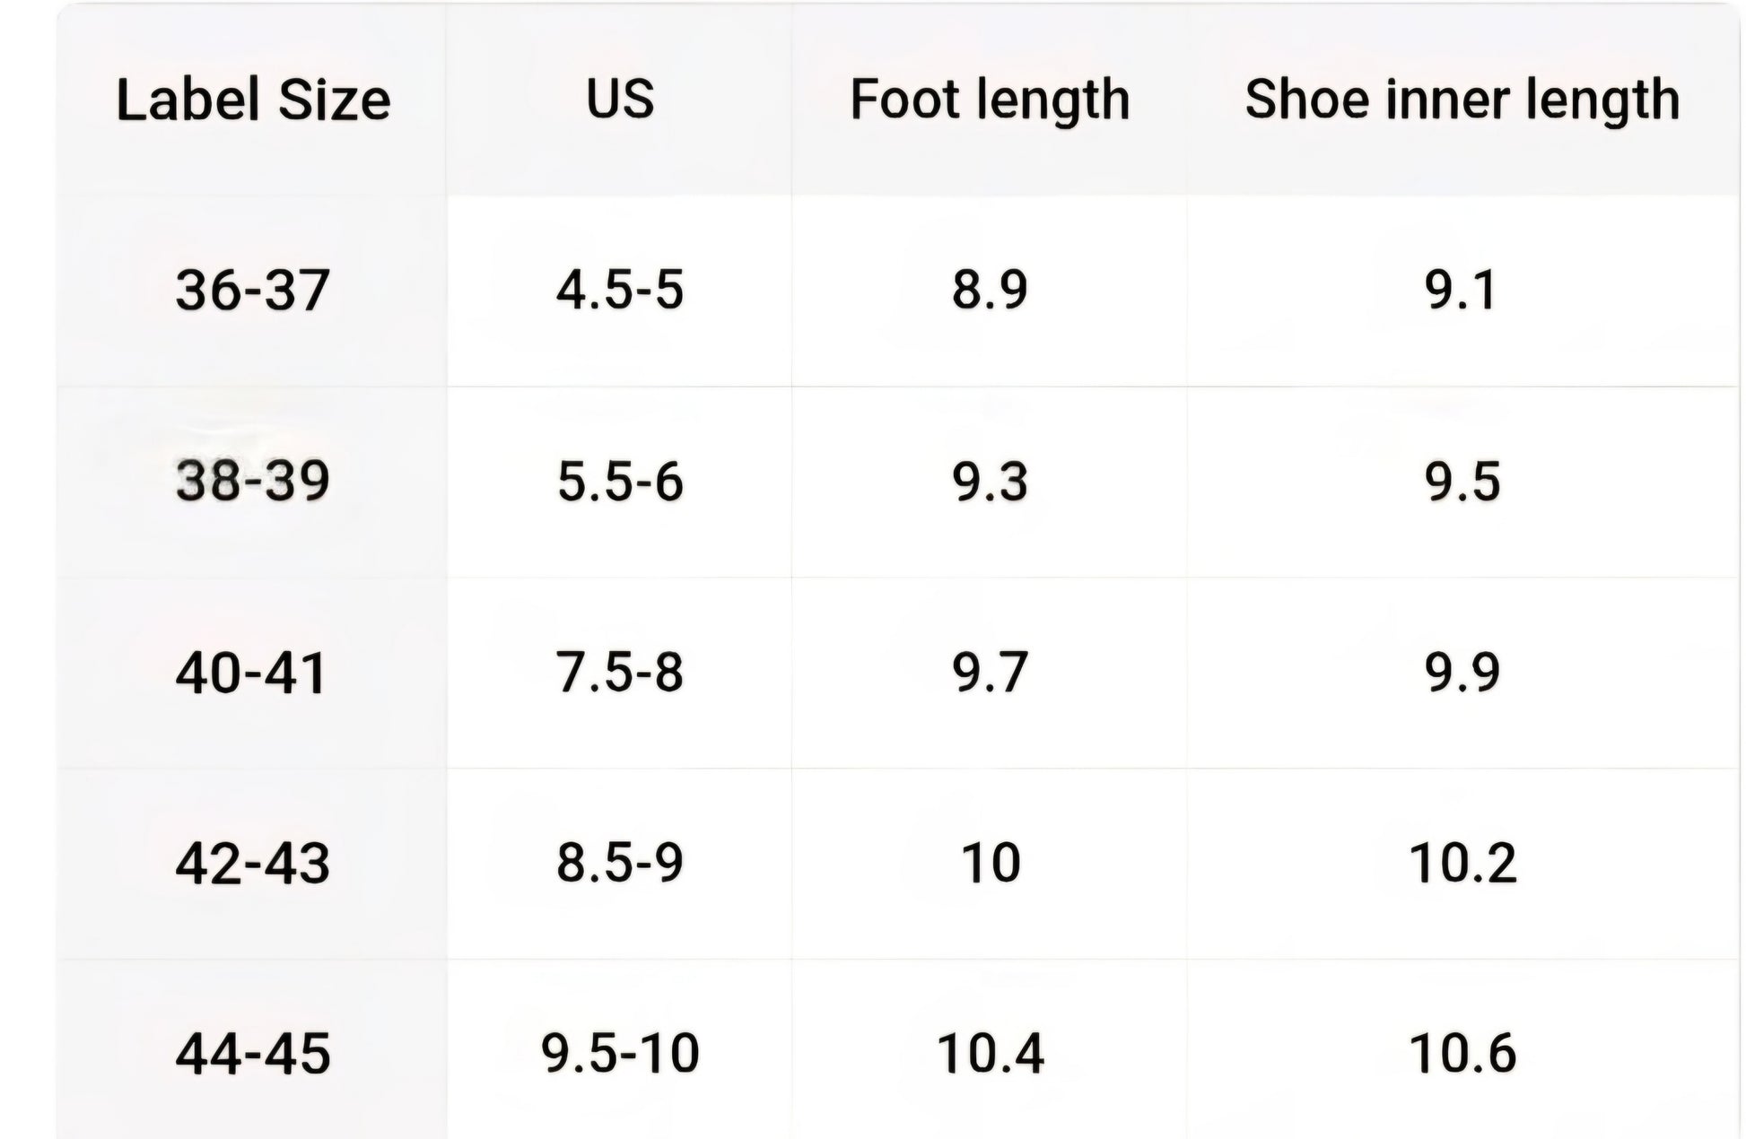Select the 38-39 label size cell
Image resolution: width=1746 pixels, height=1139 pixels.
point(253,482)
